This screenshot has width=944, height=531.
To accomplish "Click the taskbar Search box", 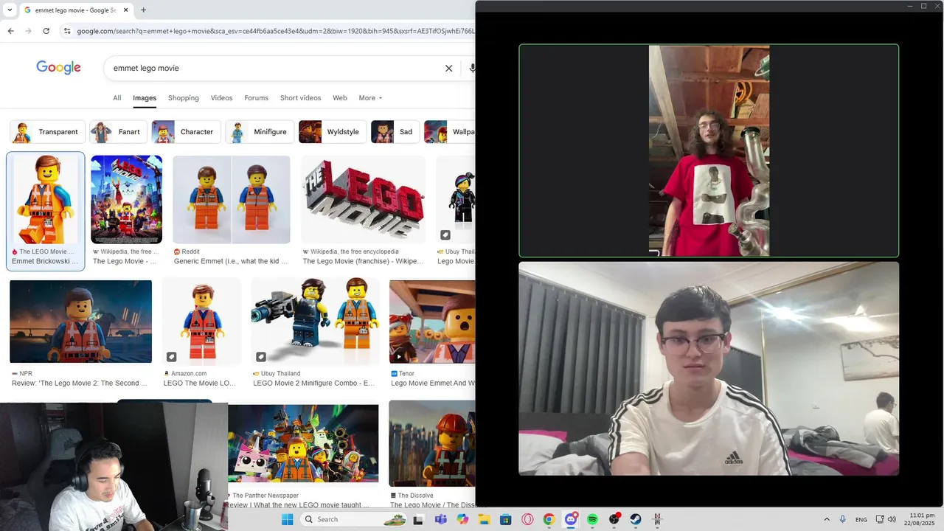I will pos(355,519).
